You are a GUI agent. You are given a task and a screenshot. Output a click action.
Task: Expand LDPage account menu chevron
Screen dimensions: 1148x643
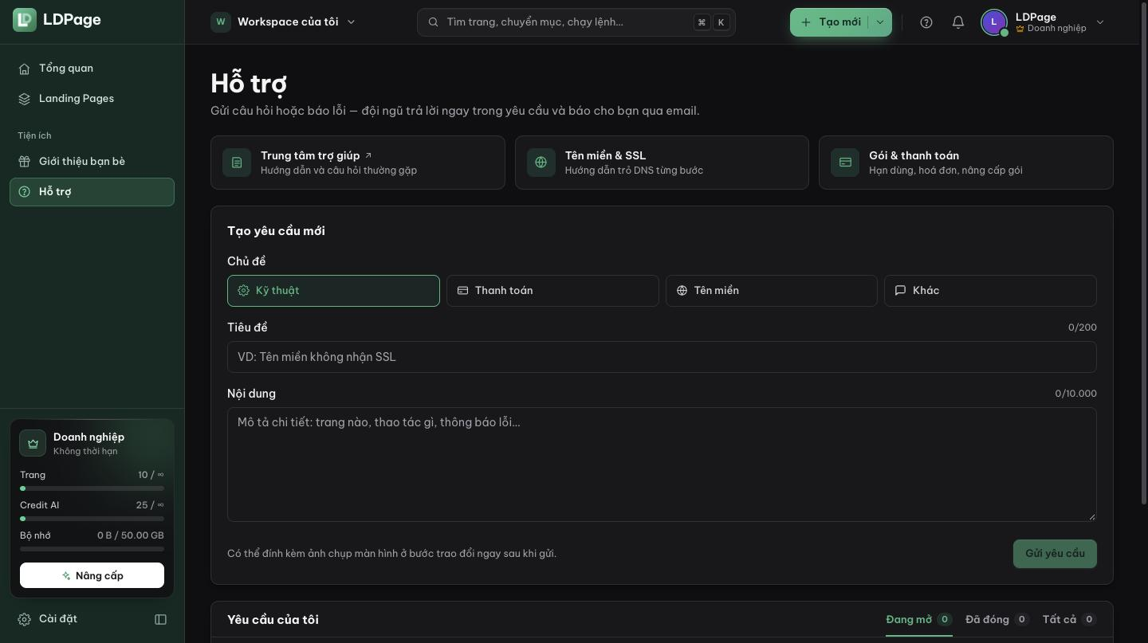point(1100,22)
